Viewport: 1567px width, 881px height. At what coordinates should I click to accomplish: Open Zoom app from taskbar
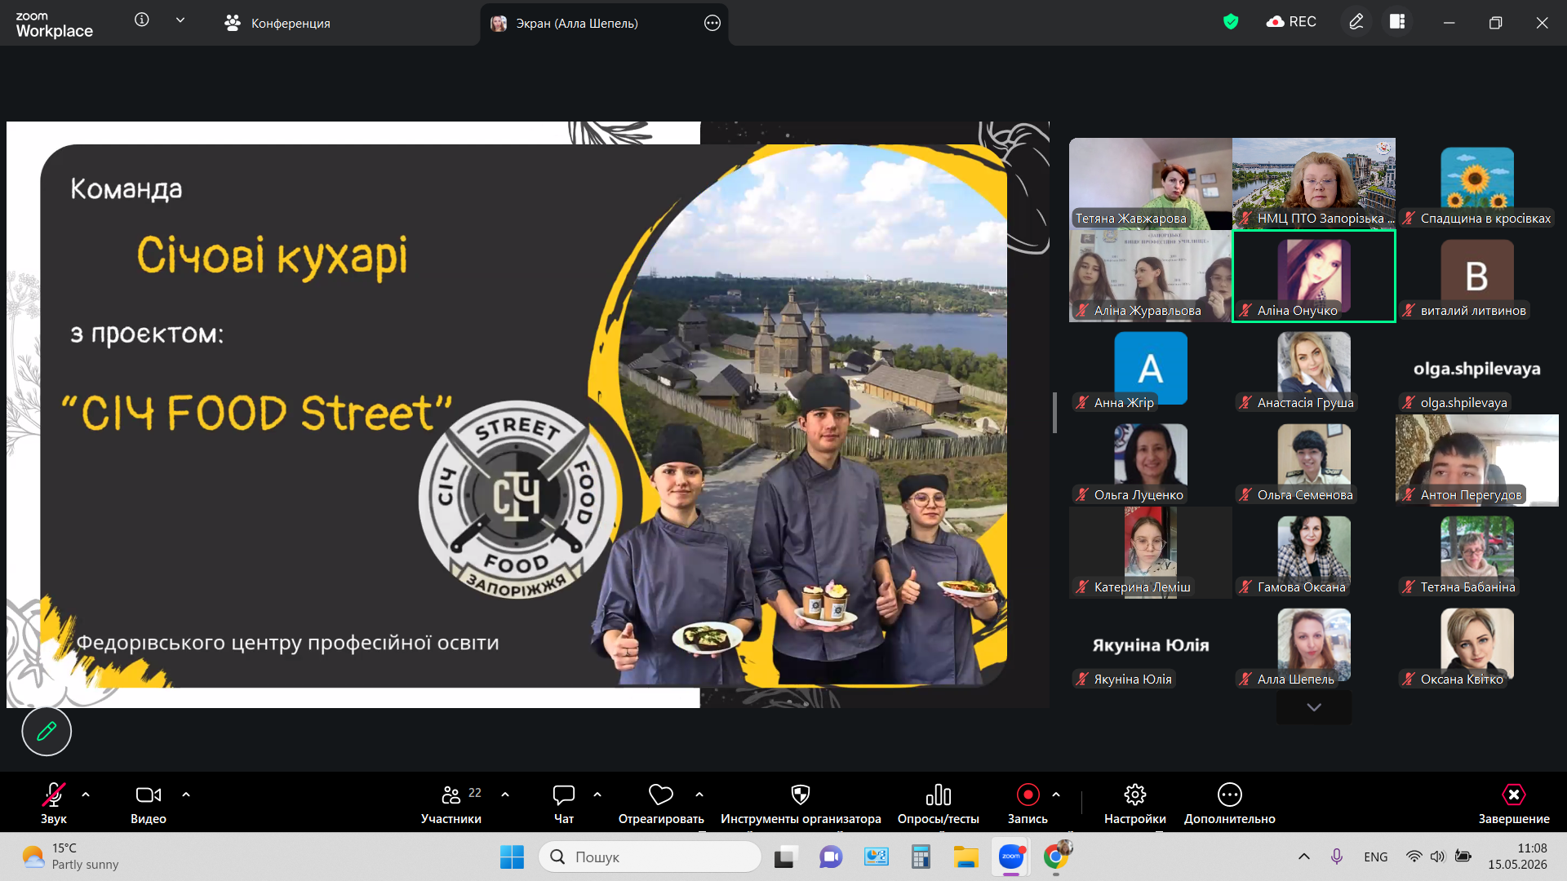pos(1011,857)
